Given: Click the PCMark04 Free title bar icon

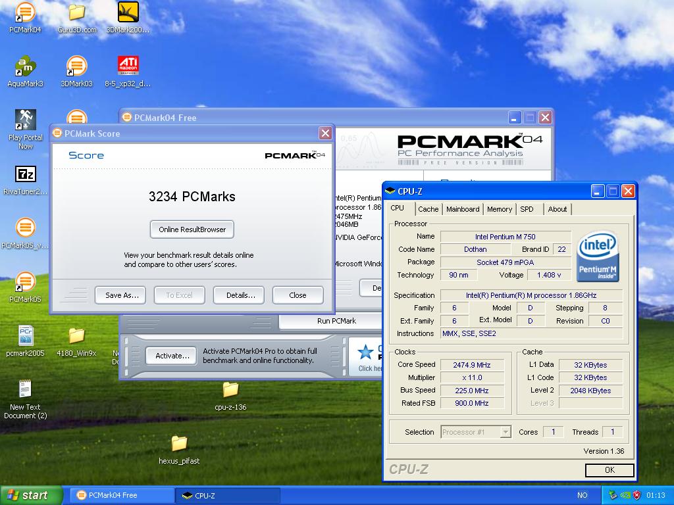Looking at the screenshot, I should coord(126,117).
